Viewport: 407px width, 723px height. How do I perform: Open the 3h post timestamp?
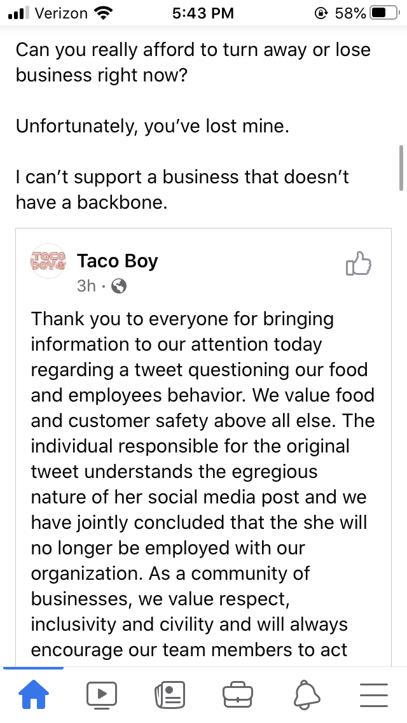point(86,286)
